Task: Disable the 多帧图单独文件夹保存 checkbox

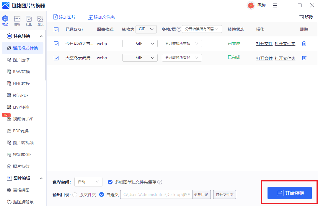Action: click(x=110, y=182)
